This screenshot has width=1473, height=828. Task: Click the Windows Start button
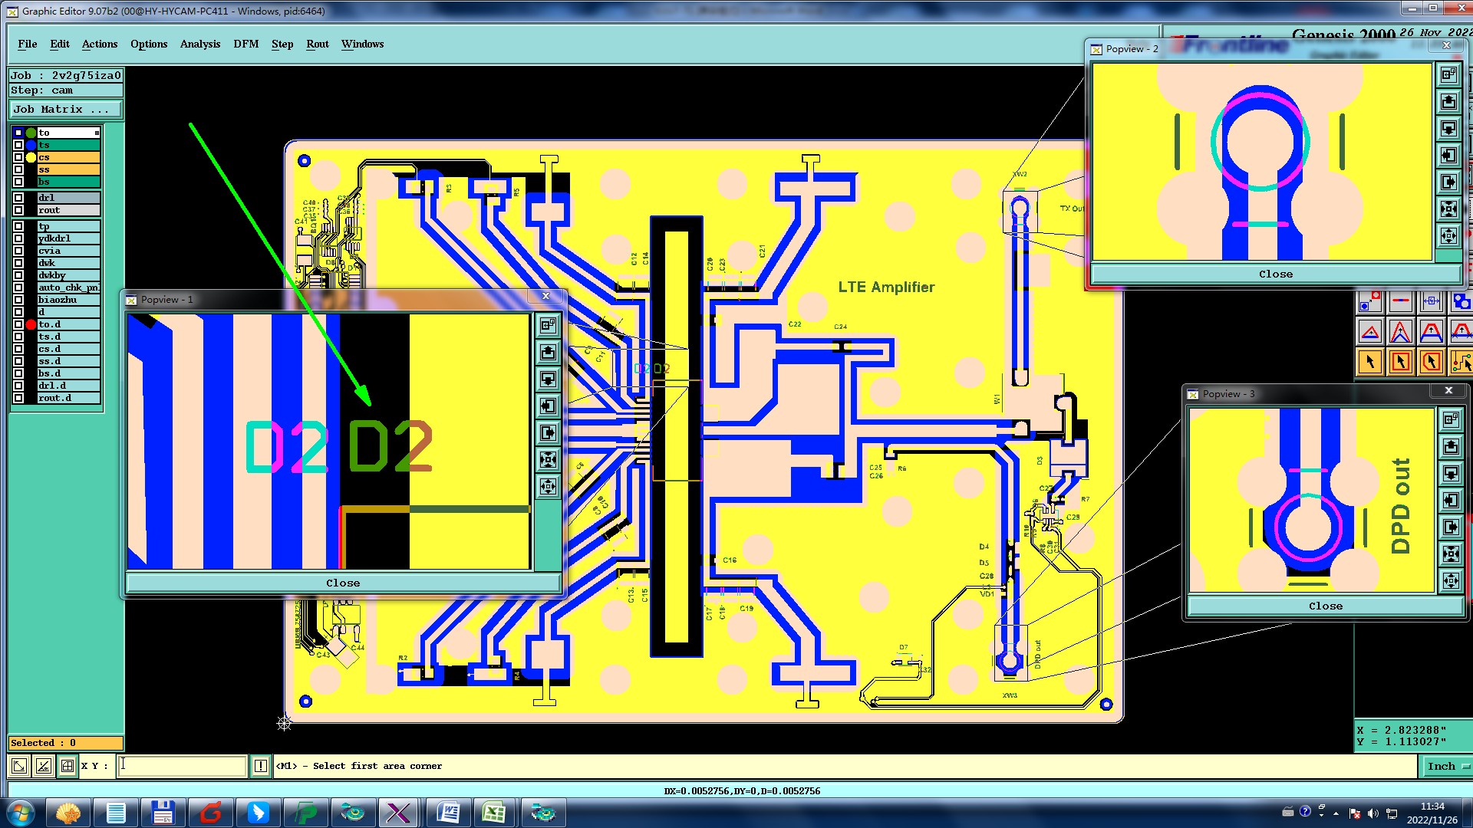(x=21, y=813)
